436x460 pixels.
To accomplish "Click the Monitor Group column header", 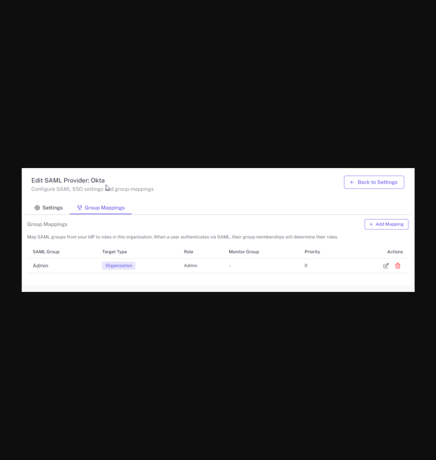I will (x=244, y=252).
